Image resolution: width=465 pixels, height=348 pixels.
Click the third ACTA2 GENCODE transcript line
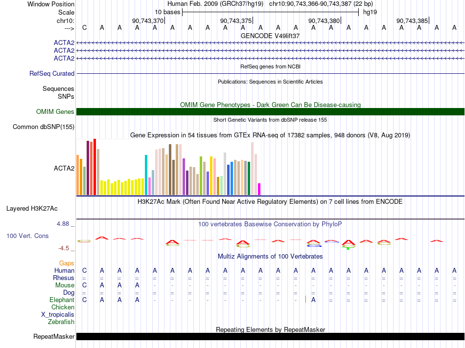click(271, 58)
